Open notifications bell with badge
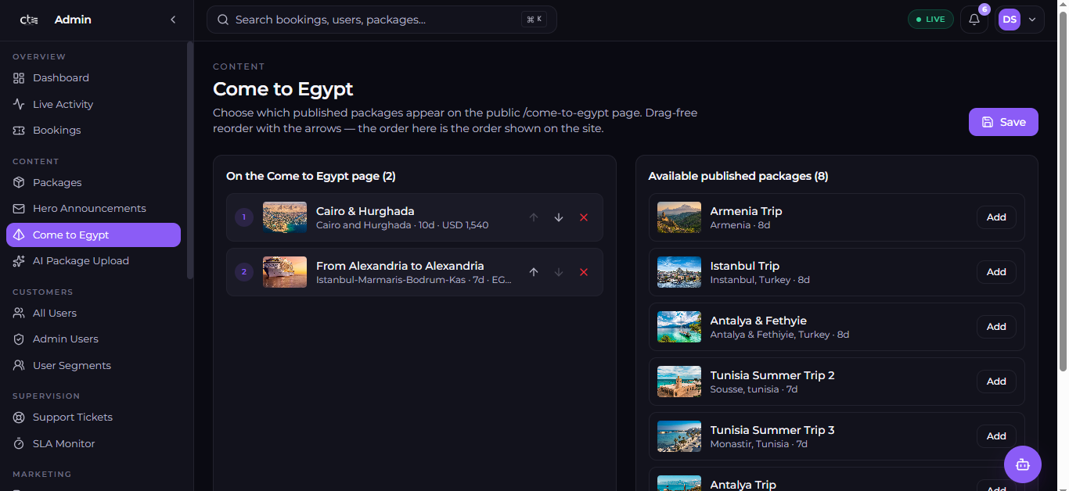The height and width of the screenshot is (491, 1069). pyautogui.click(x=974, y=20)
